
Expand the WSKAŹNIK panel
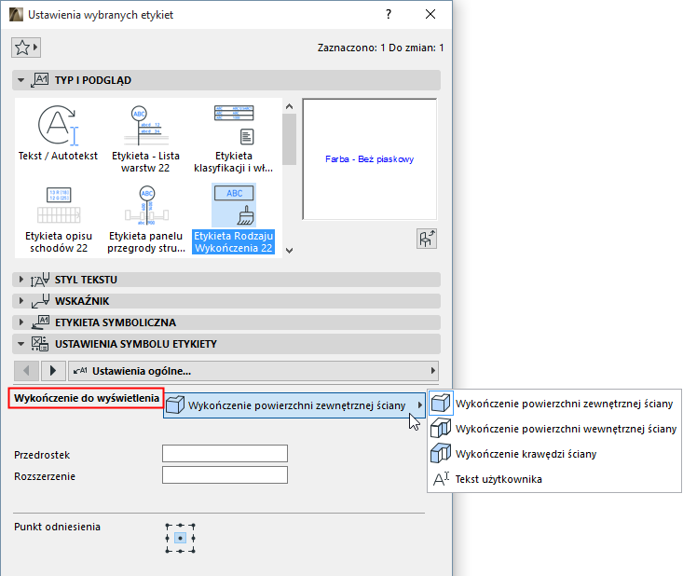tap(20, 301)
